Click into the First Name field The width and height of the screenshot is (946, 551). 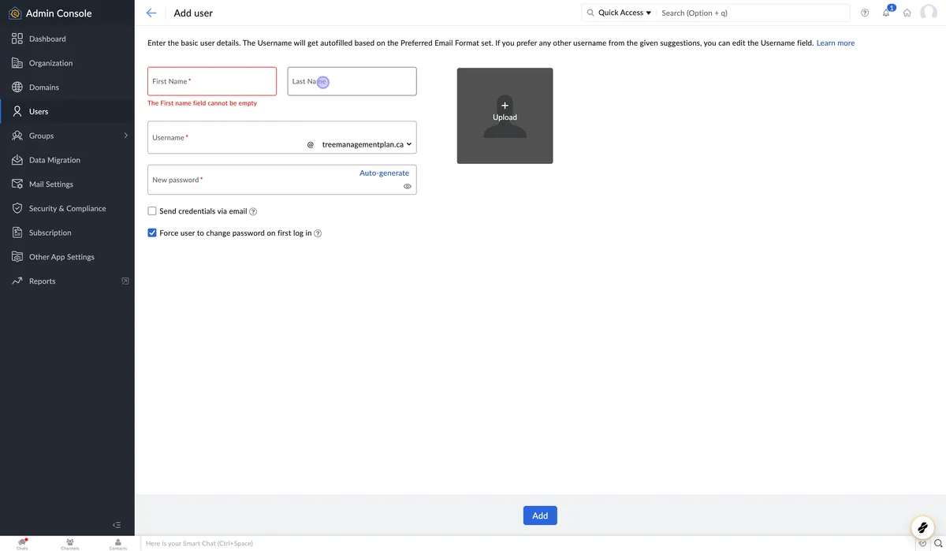click(x=212, y=81)
